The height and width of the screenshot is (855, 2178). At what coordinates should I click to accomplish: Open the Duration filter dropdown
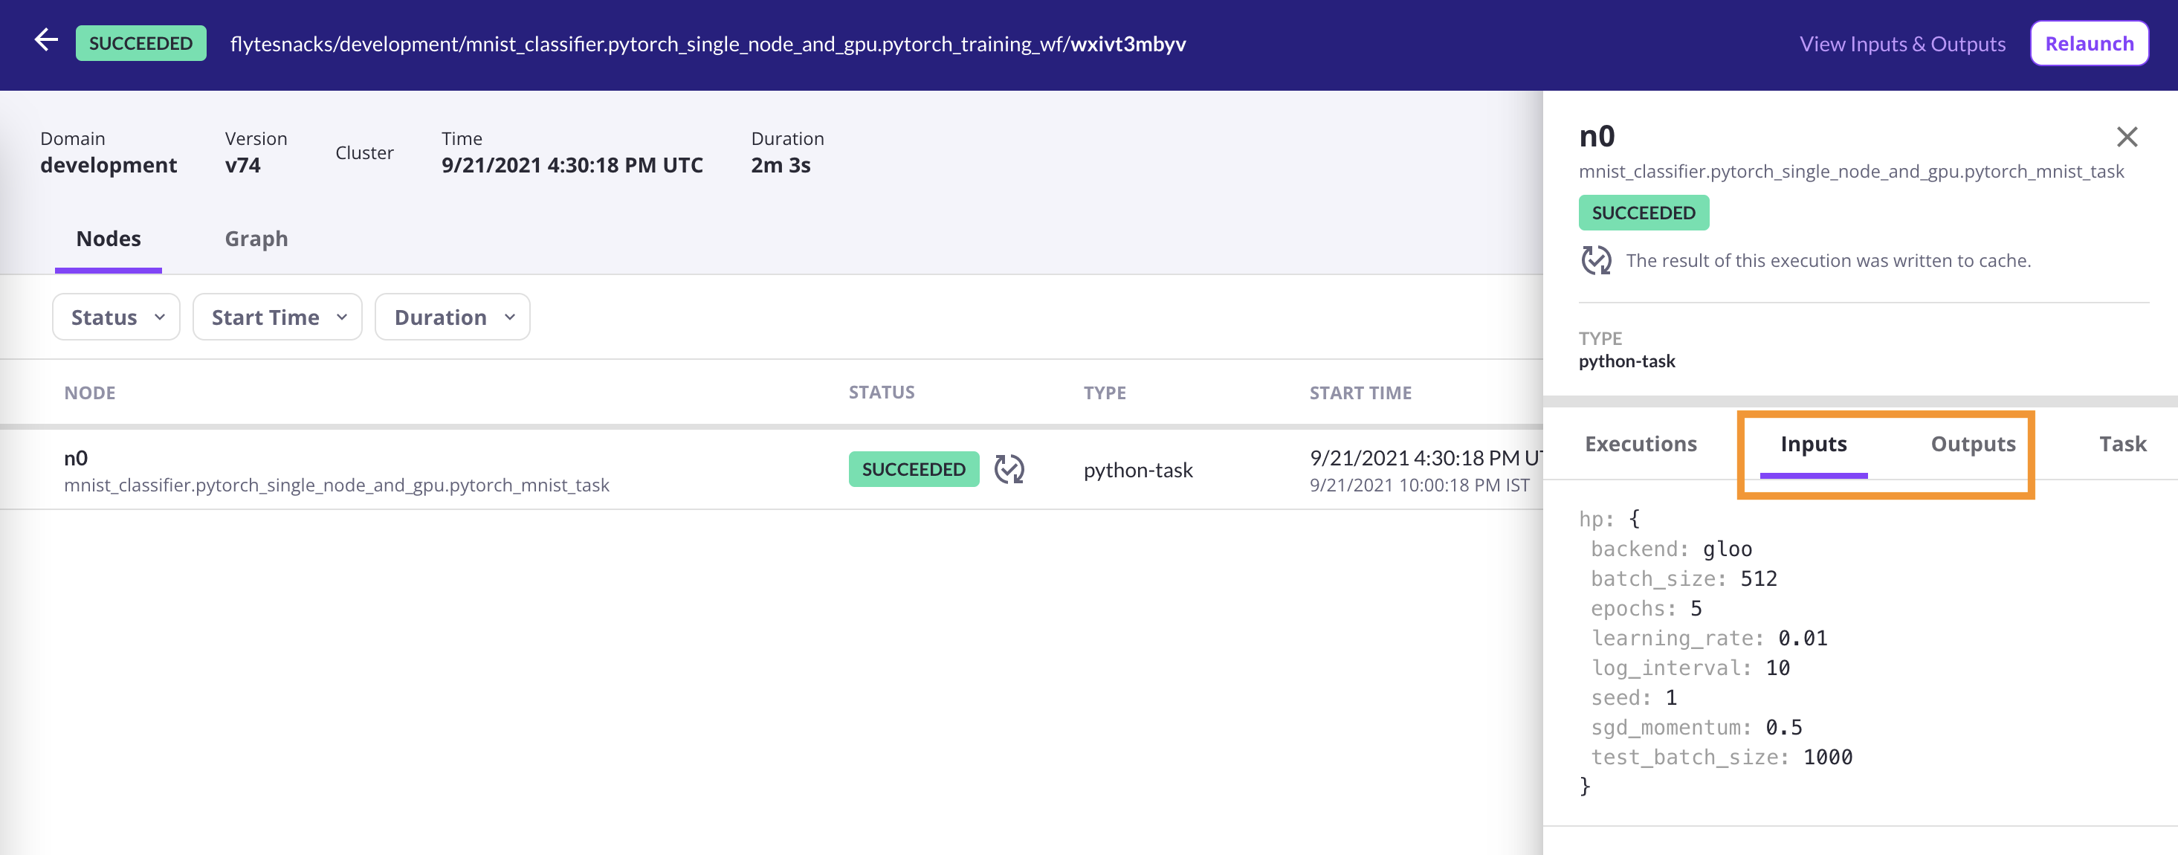[x=453, y=317]
